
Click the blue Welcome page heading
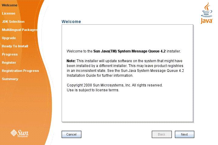point(71,22)
